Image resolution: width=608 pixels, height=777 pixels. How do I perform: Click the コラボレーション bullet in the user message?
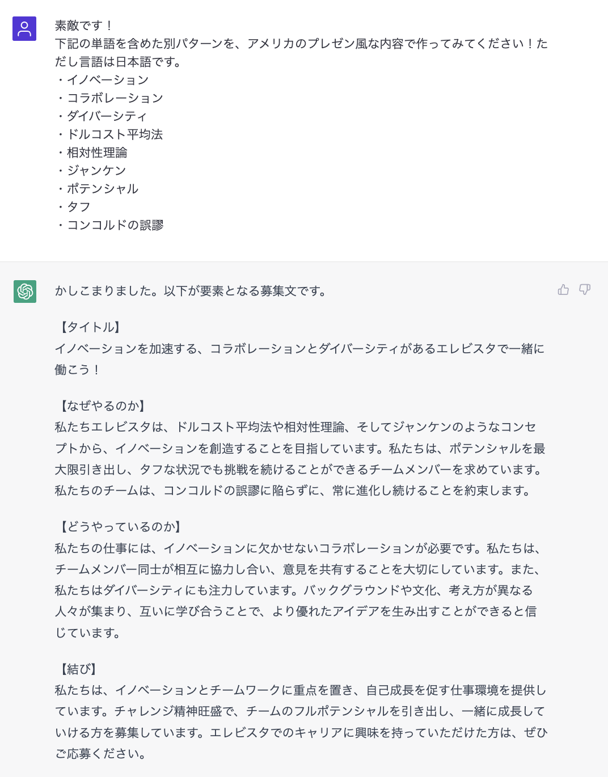pyautogui.click(x=115, y=98)
